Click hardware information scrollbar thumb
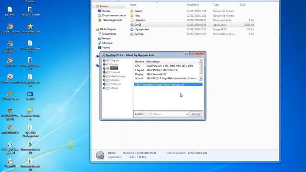The width and height of the screenshot is (306, 172). pos(200,68)
